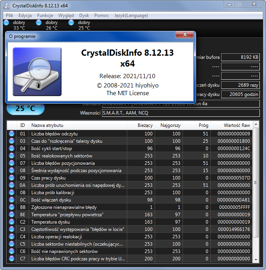This screenshot has height=270, width=266.
Task: Click status orb for 0A Liczba prób uruchomienia
Action: tap(12, 185)
